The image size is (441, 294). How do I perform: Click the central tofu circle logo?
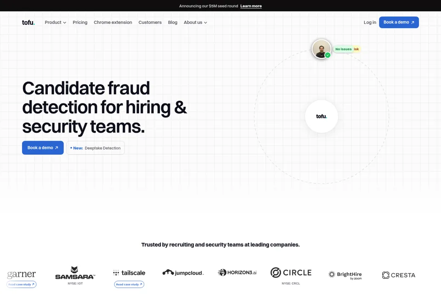tap(322, 116)
